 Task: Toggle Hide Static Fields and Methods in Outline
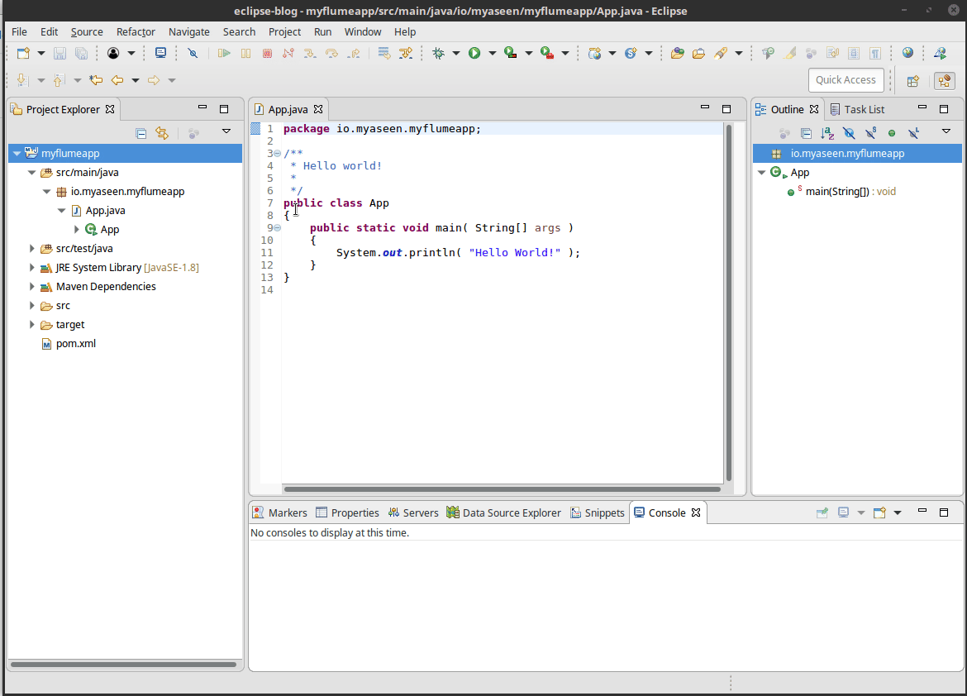tap(870, 132)
